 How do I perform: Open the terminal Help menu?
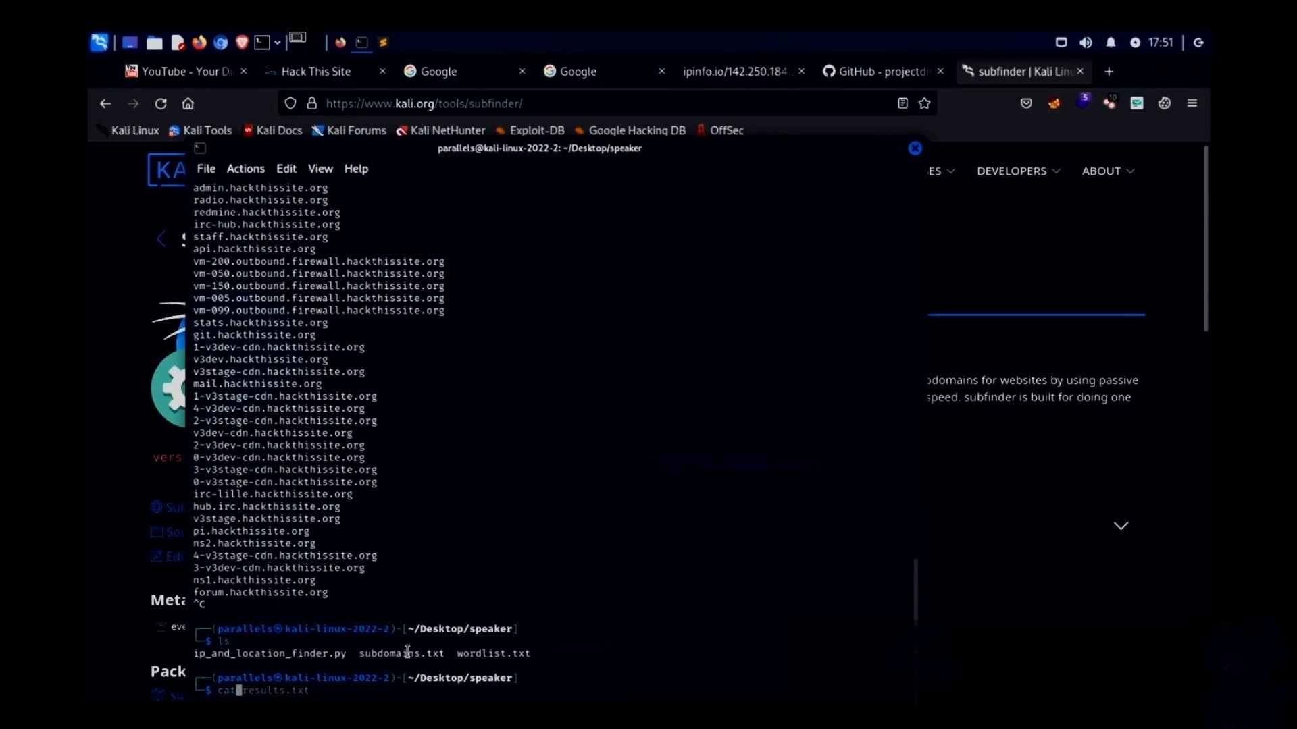tap(356, 169)
